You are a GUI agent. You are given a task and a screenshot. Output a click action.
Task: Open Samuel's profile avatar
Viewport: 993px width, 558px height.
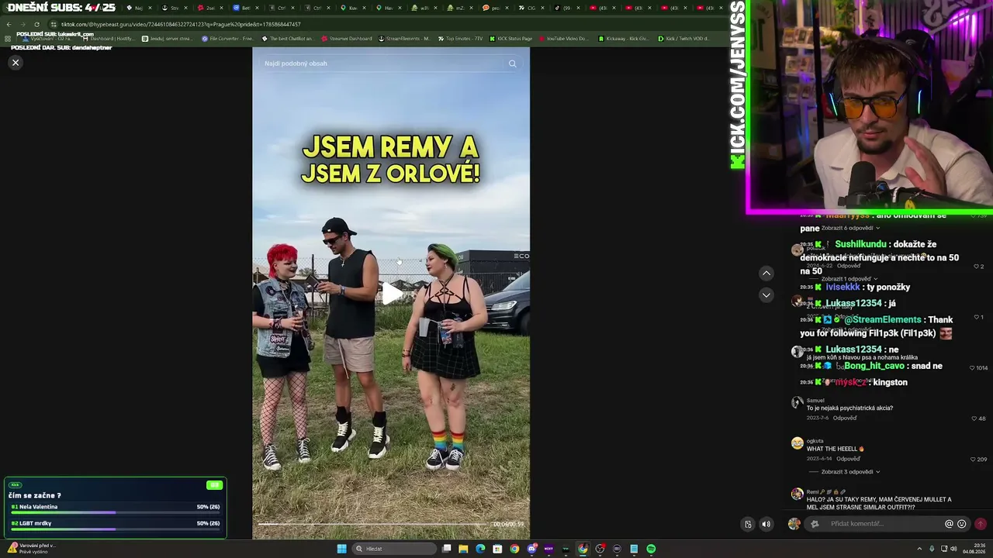click(797, 402)
